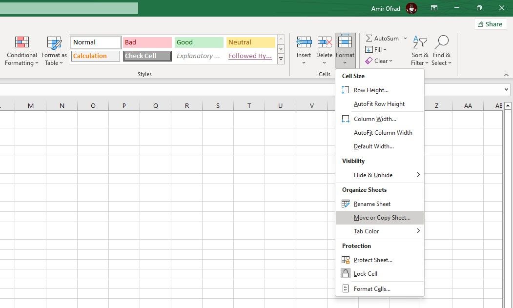Expand the AutoSum dropdown arrow
This screenshot has height=308, width=513.
[406, 38]
